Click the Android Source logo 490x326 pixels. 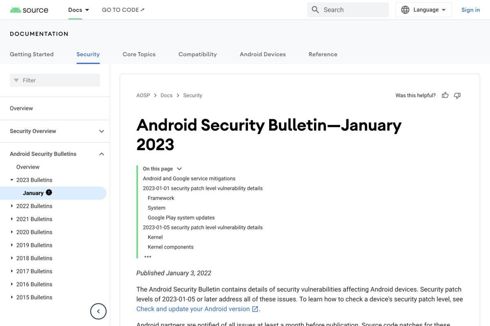tap(29, 10)
